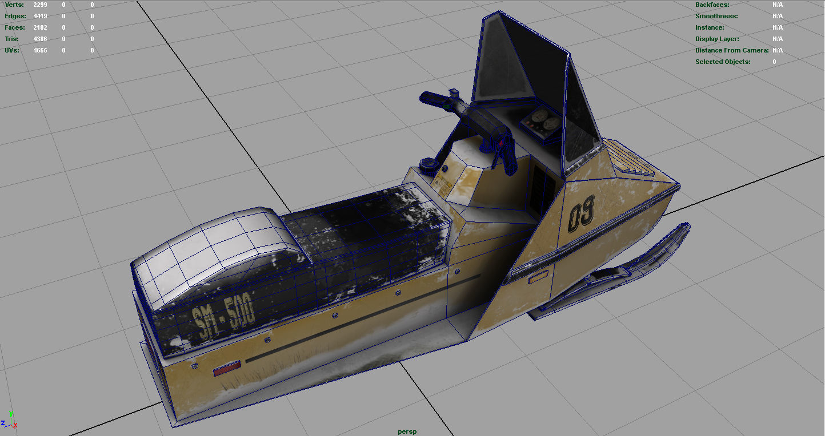Image resolution: width=825 pixels, height=436 pixels.
Task: Click the Instance label
Action: tap(710, 27)
